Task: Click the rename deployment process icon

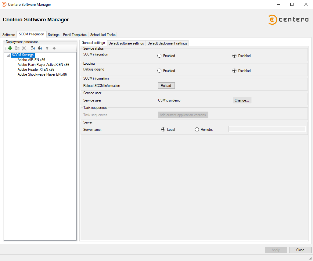Action: (17, 48)
